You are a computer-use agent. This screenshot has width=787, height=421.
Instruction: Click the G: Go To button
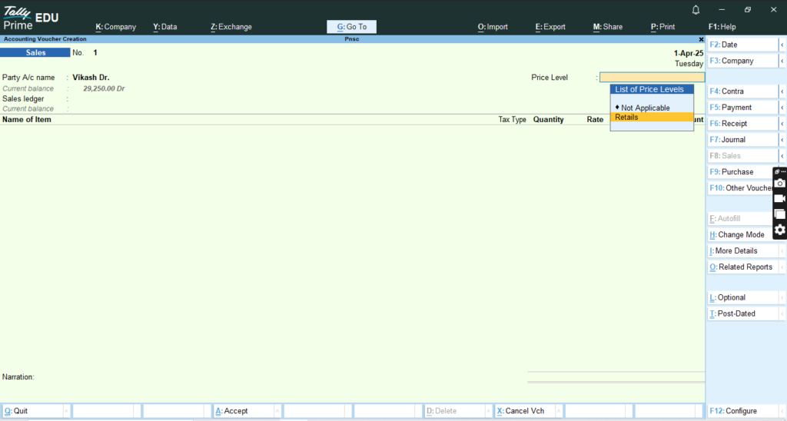[x=351, y=27]
